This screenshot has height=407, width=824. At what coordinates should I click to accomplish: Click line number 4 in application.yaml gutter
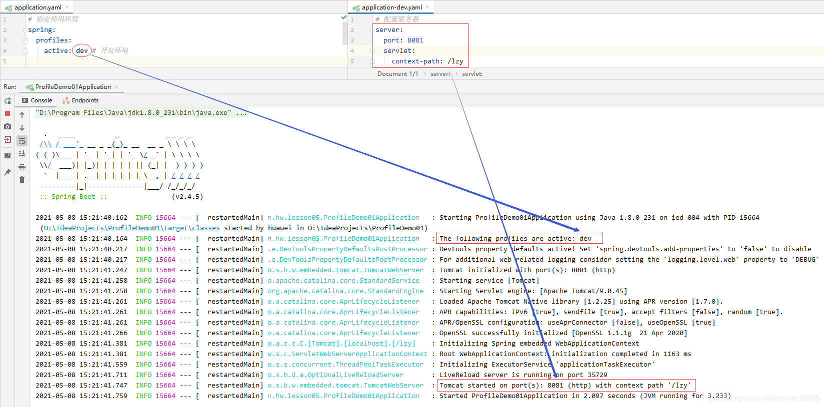(x=4, y=51)
